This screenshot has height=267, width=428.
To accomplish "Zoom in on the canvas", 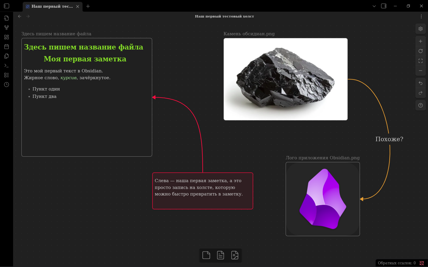I will tap(421, 41).
